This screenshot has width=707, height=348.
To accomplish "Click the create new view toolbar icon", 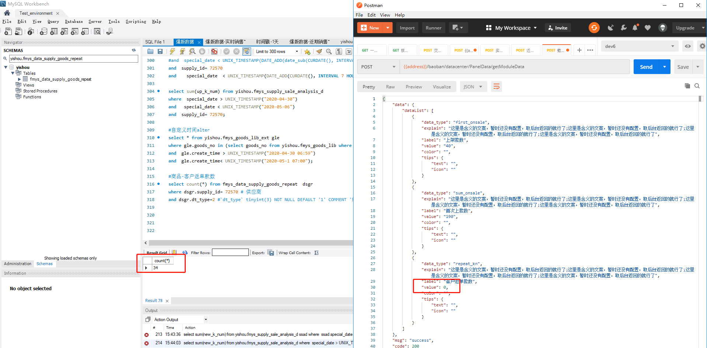I will coord(64,32).
